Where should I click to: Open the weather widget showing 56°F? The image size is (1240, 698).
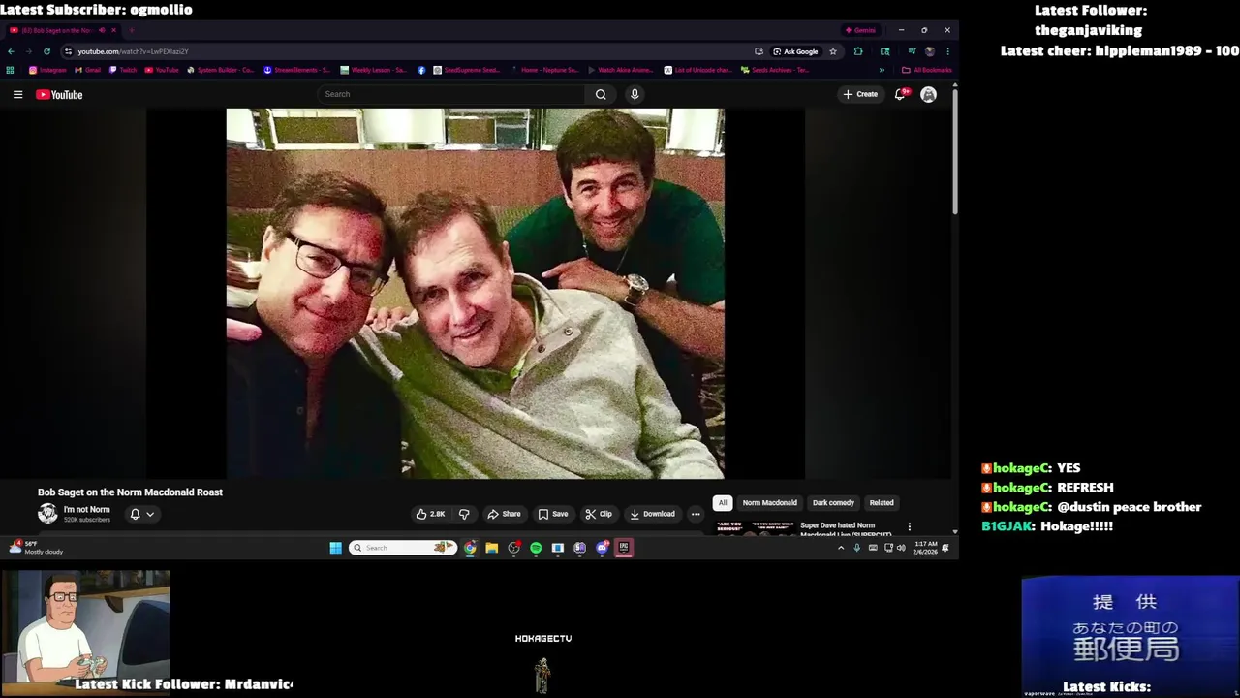pos(37,548)
